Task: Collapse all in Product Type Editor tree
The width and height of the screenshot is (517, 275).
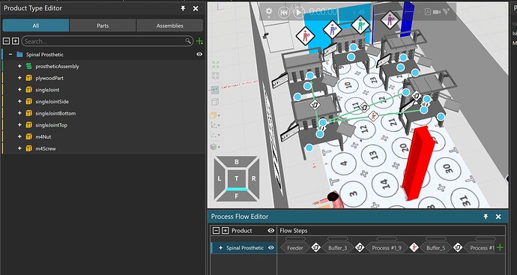Action: click(6, 41)
